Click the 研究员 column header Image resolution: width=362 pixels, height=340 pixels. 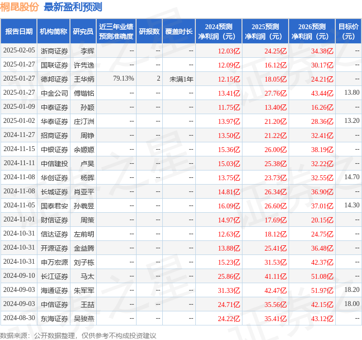pyautogui.click(x=83, y=32)
